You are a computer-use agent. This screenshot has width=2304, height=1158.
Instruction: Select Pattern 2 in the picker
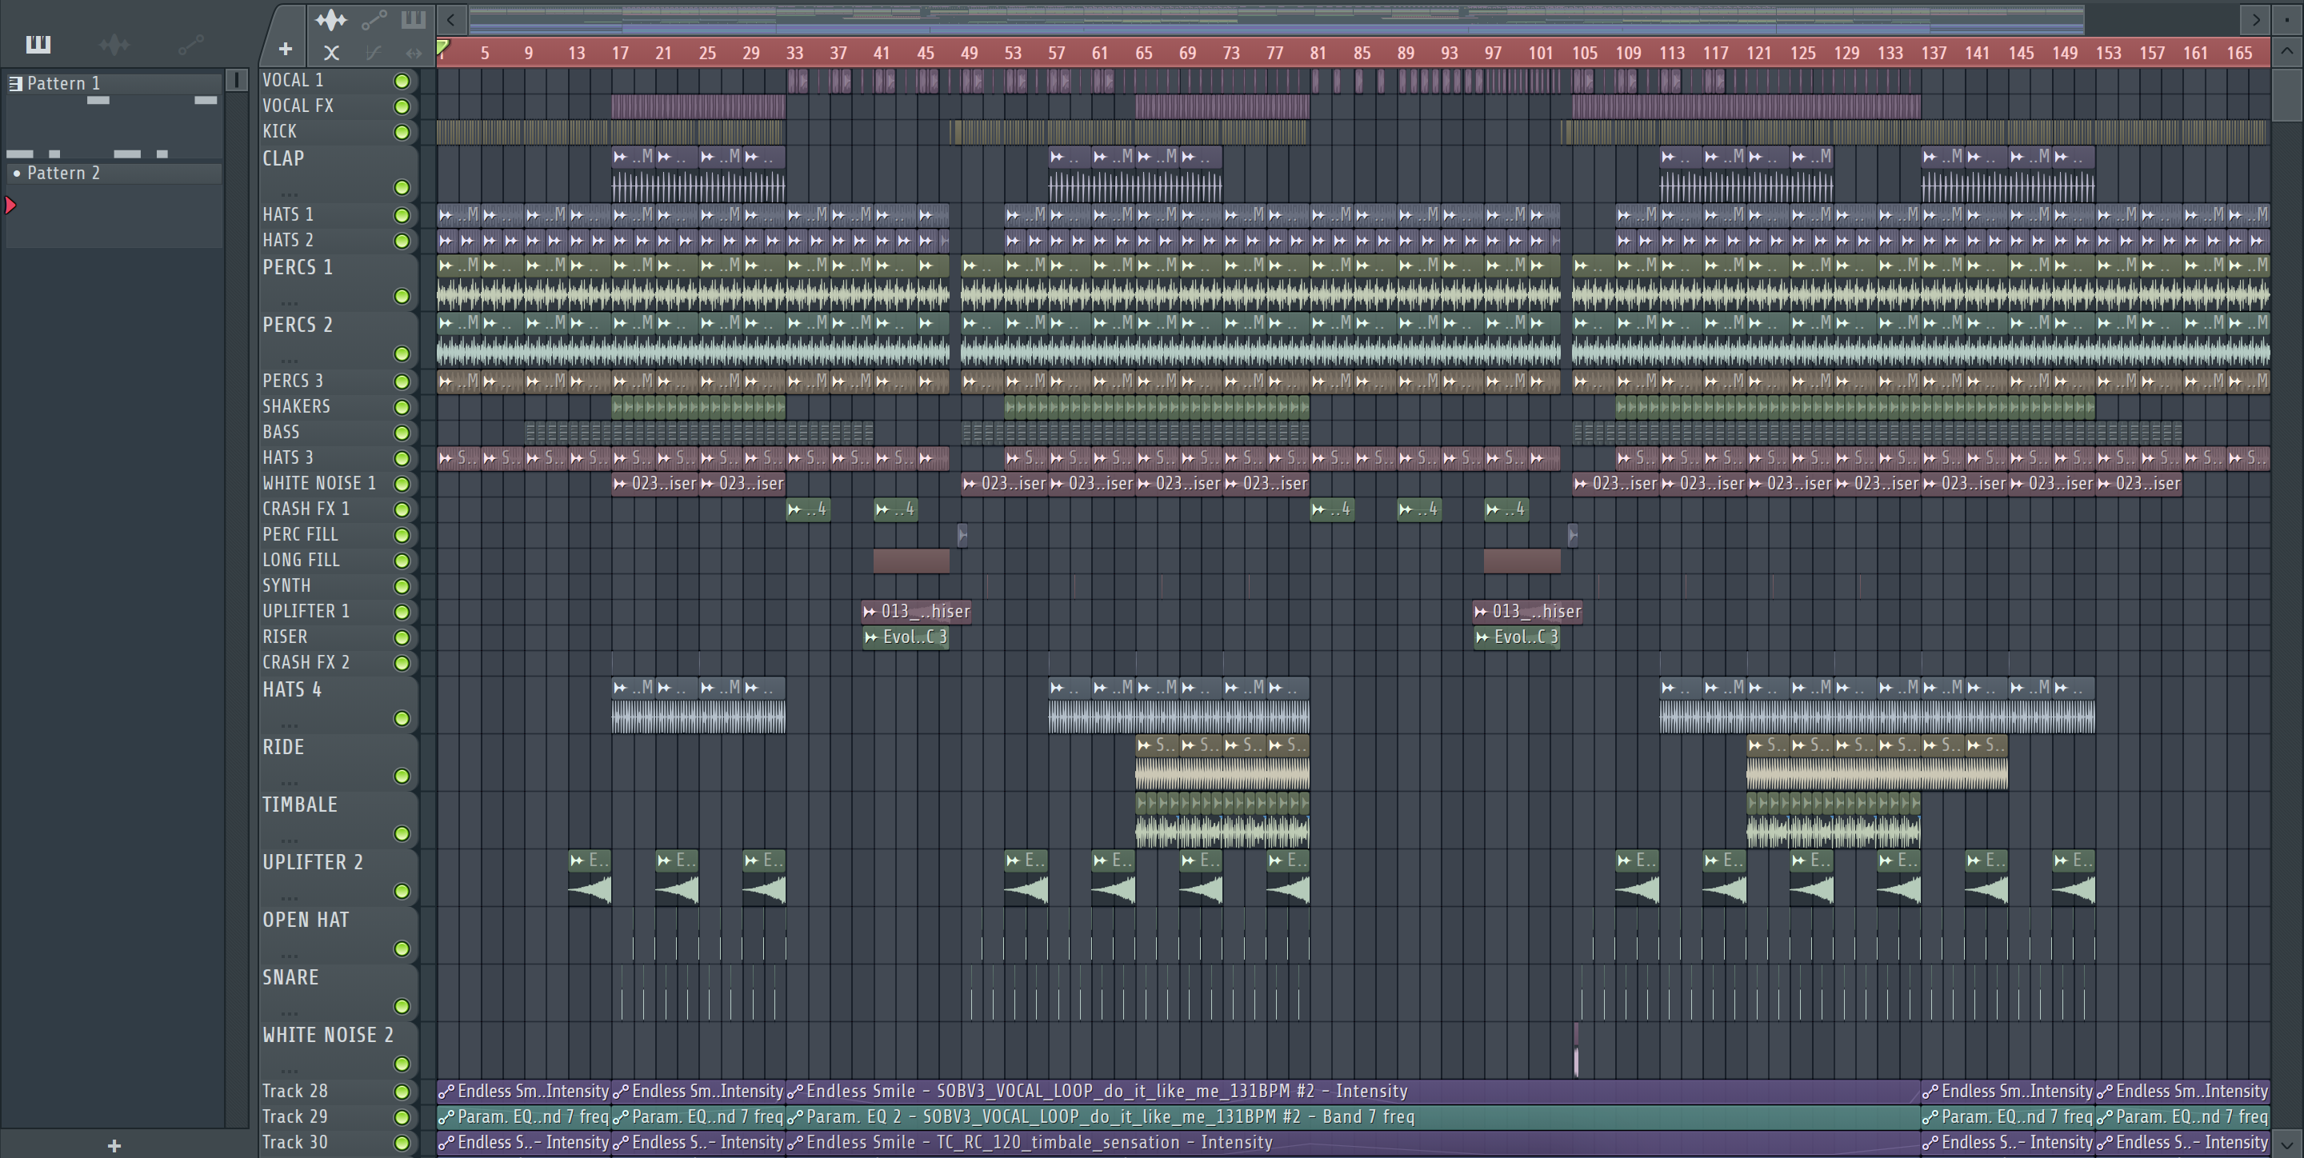(114, 173)
